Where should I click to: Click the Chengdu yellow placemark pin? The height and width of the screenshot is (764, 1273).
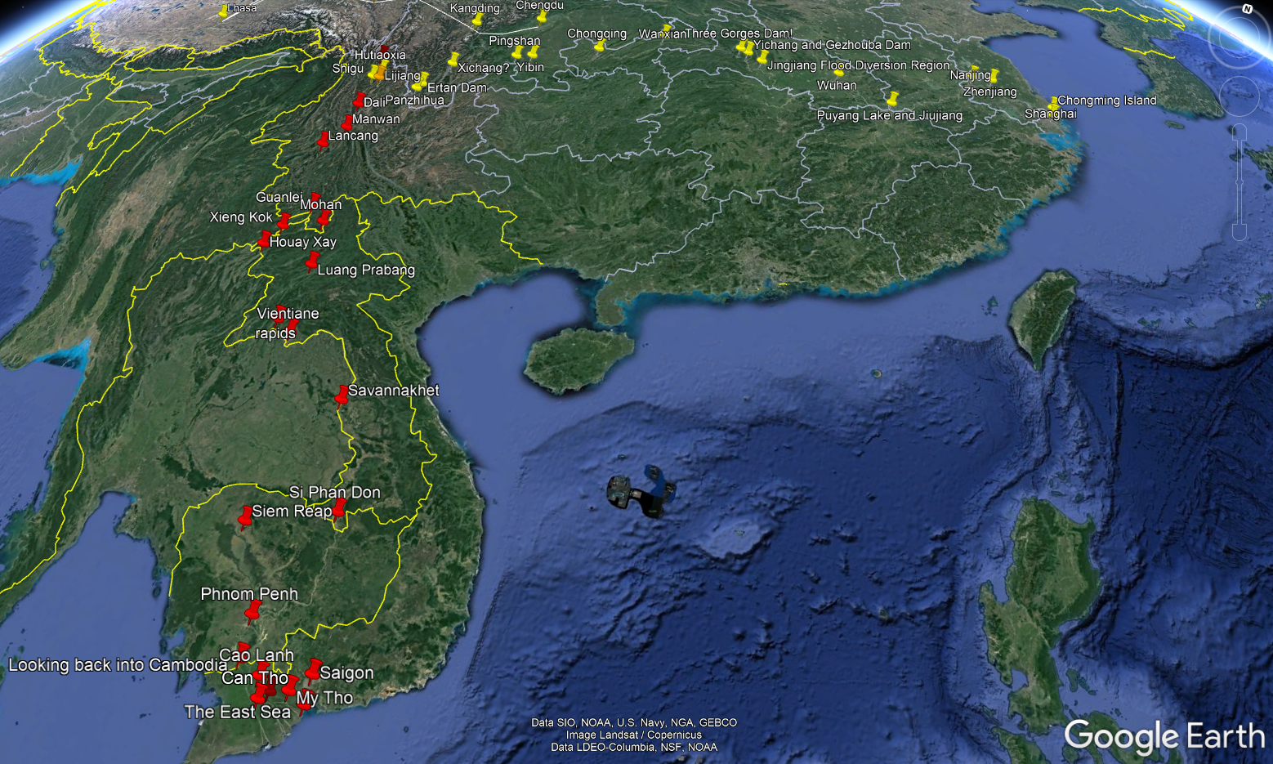point(542,16)
